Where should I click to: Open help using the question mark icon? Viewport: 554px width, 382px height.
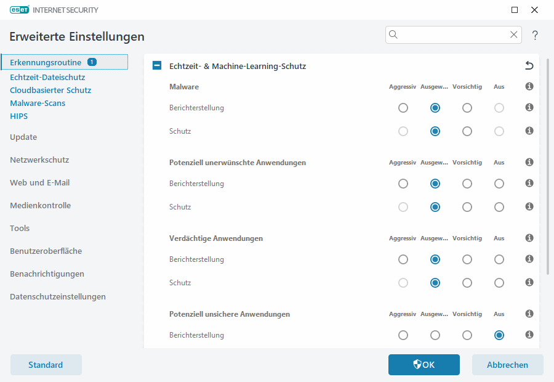[535, 35]
